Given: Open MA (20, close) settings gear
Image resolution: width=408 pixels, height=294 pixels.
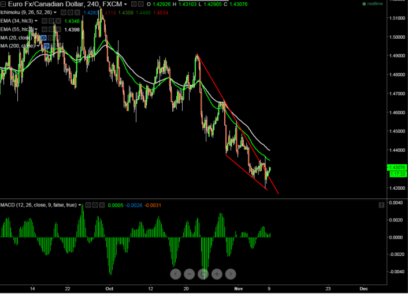Looking at the screenshot, I should point(50,38).
